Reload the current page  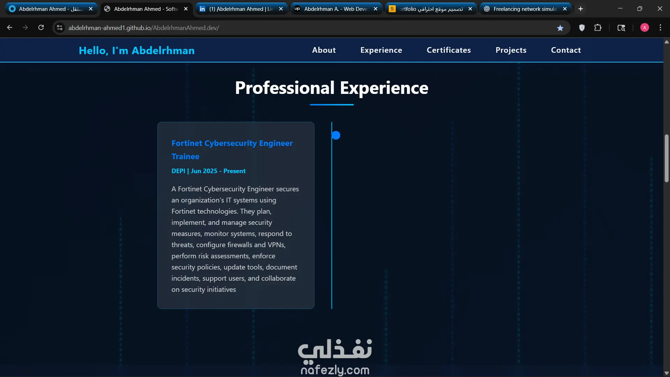(41, 28)
